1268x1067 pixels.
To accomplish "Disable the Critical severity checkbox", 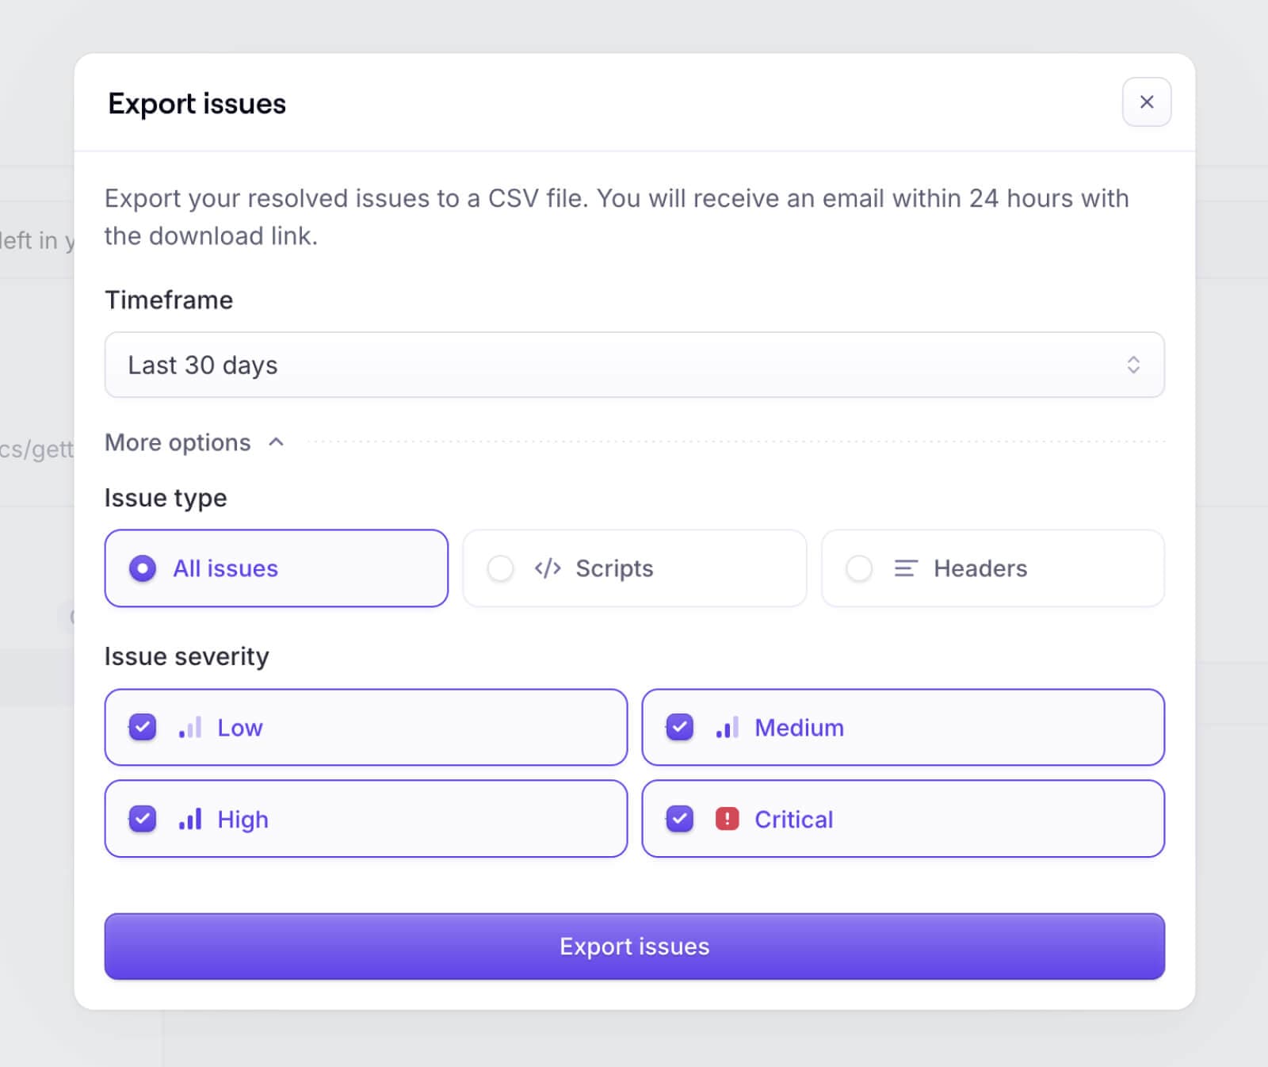I will tap(680, 819).
